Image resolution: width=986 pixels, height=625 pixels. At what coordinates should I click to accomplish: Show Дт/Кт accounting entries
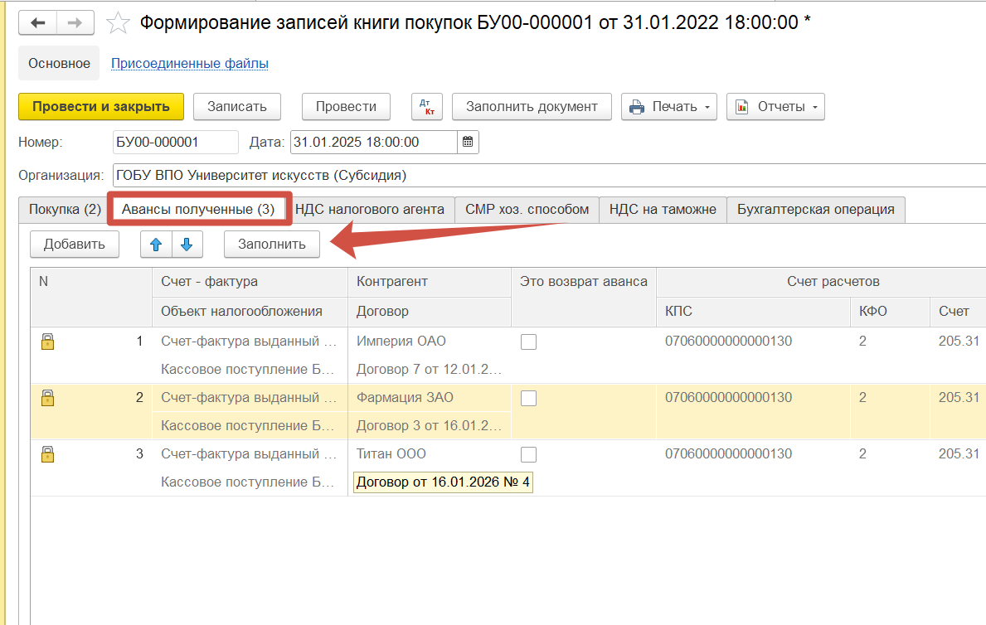pos(427,107)
